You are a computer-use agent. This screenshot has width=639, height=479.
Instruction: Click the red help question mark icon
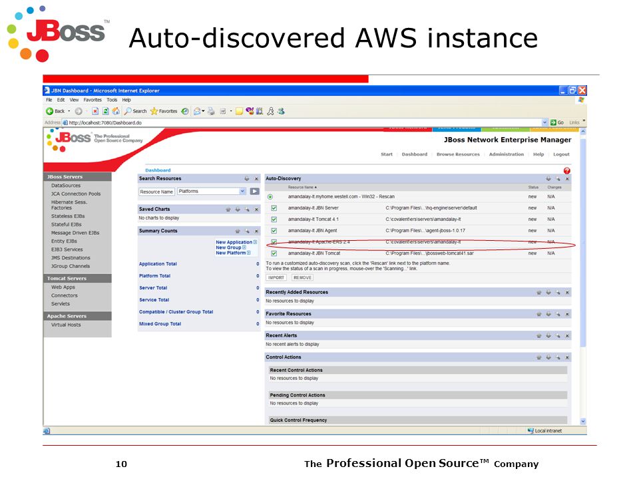(567, 171)
